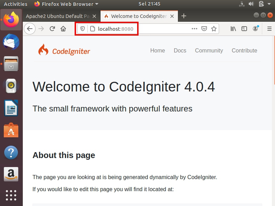Open the Docs navigation link

click(x=180, y=50)
